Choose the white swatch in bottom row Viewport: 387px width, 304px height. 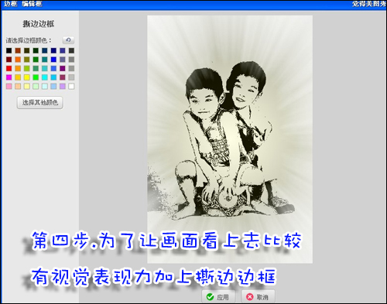[71, 87]
